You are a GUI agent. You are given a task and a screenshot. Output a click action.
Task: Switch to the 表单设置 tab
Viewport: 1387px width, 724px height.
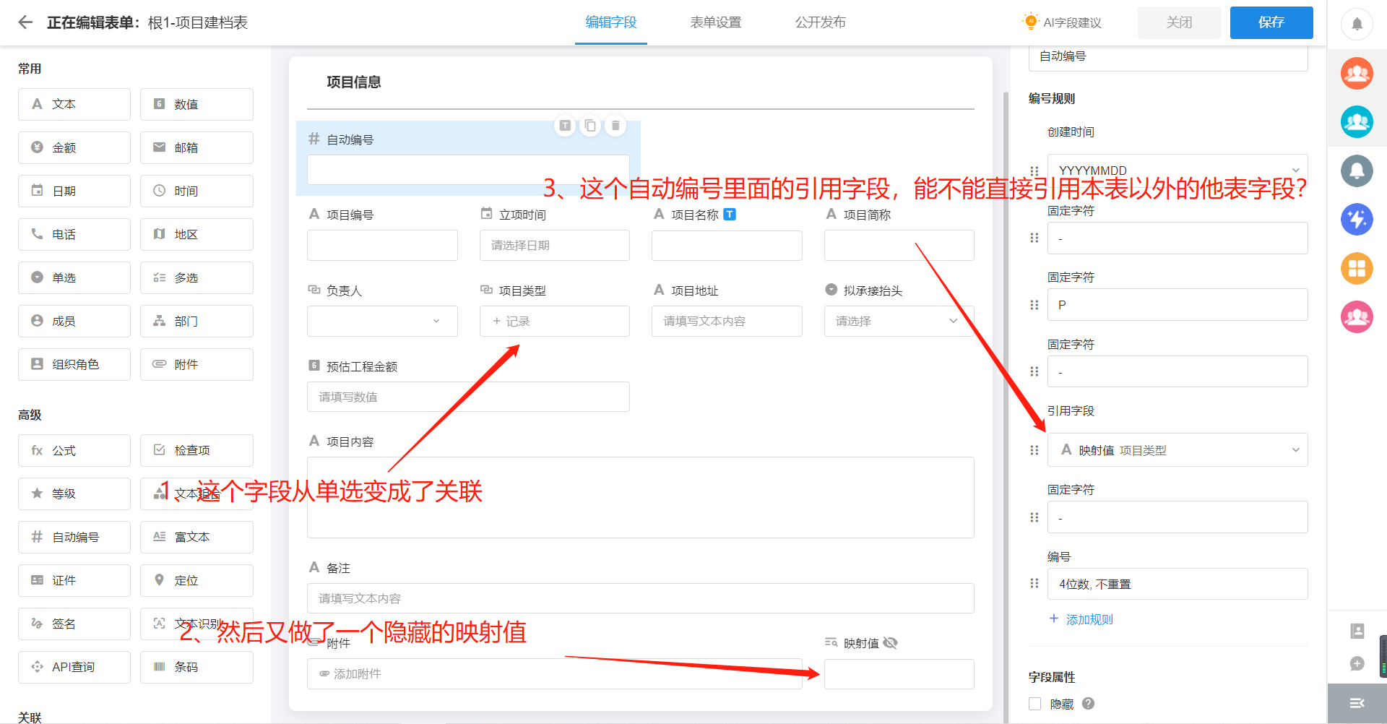pos(714,22)
